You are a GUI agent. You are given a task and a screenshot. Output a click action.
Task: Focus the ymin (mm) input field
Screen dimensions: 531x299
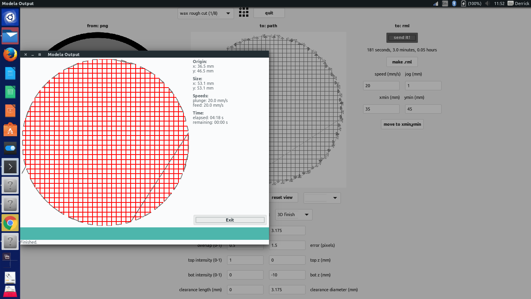coord(423,109)
